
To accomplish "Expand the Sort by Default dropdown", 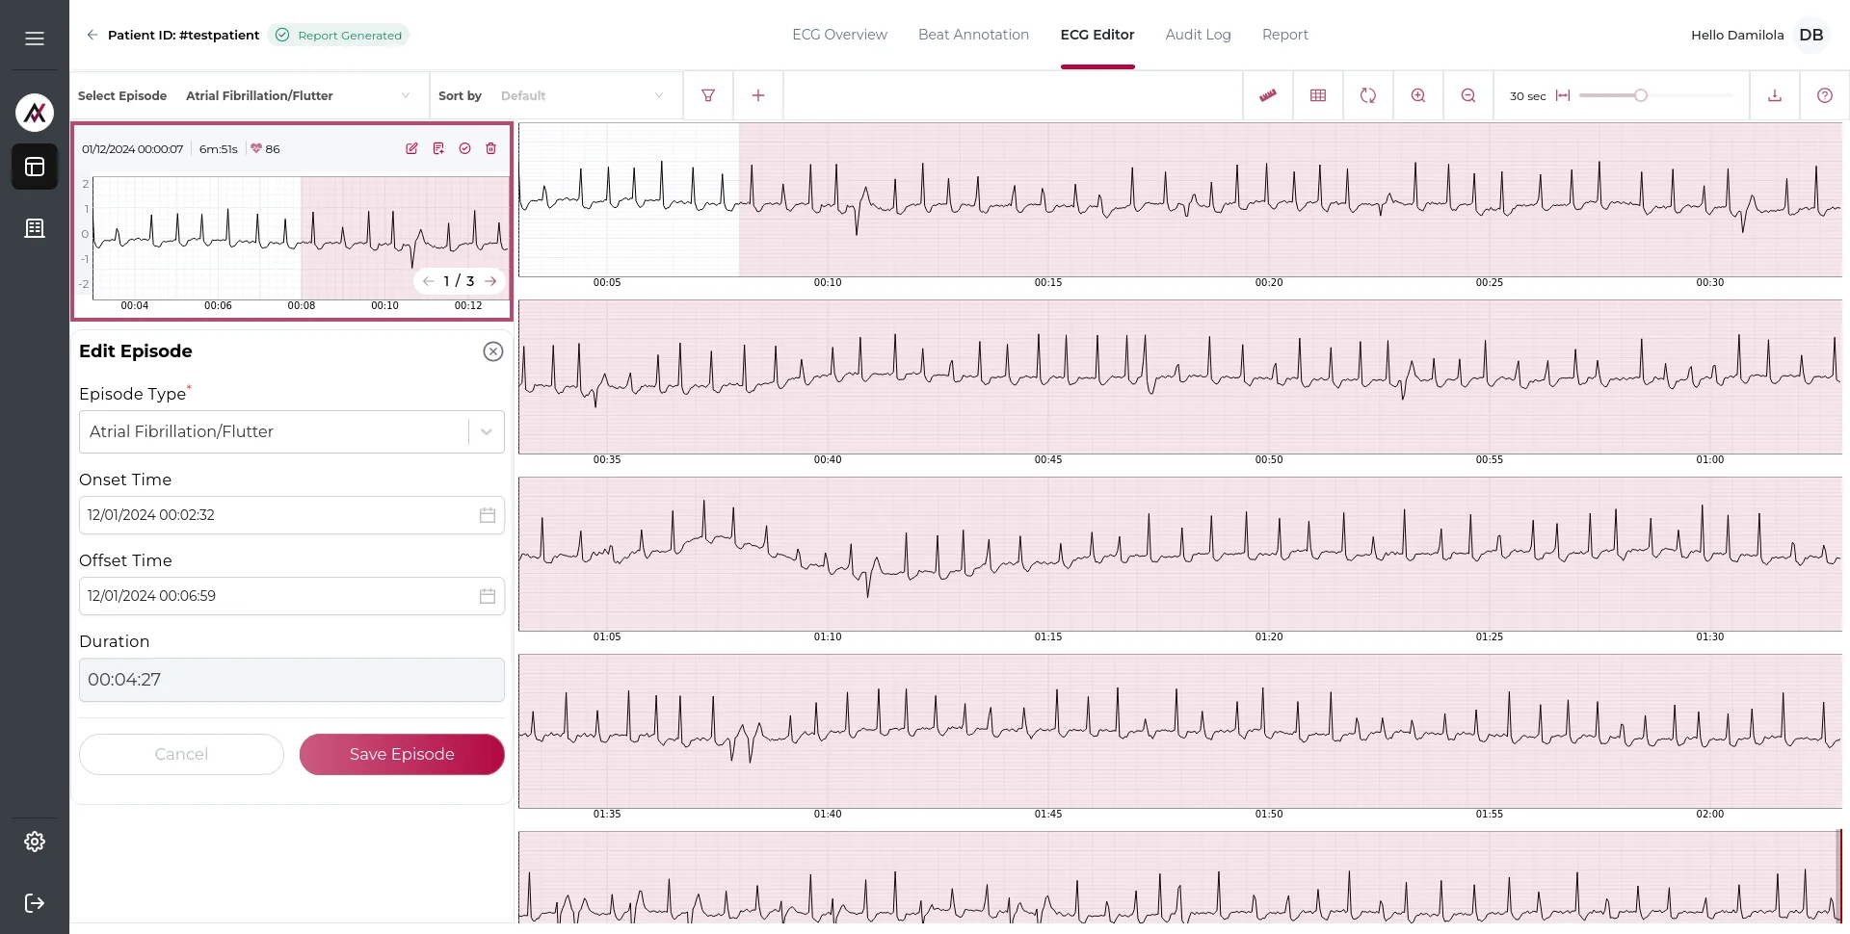I will click(x=582, y=95).
